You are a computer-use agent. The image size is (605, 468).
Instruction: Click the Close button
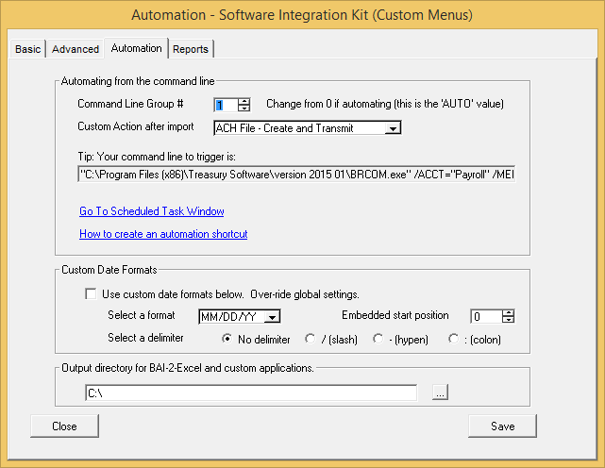(x=64, y=426)
